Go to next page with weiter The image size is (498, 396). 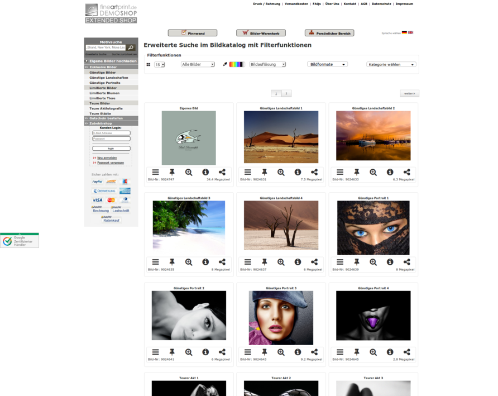409,93
